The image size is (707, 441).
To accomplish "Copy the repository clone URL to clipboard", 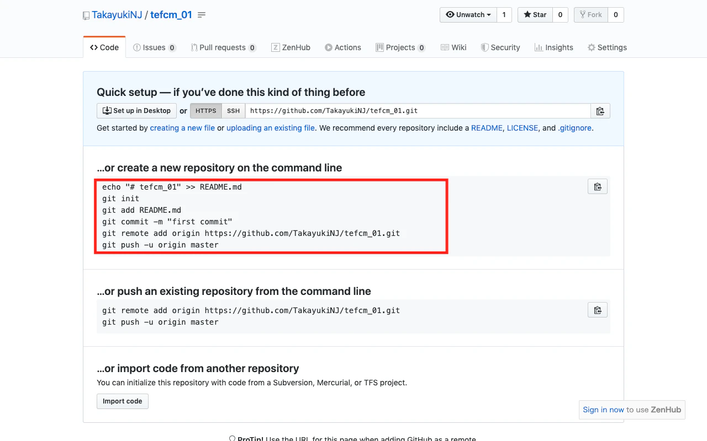I will pyautogui.click(x=600, y=111).
